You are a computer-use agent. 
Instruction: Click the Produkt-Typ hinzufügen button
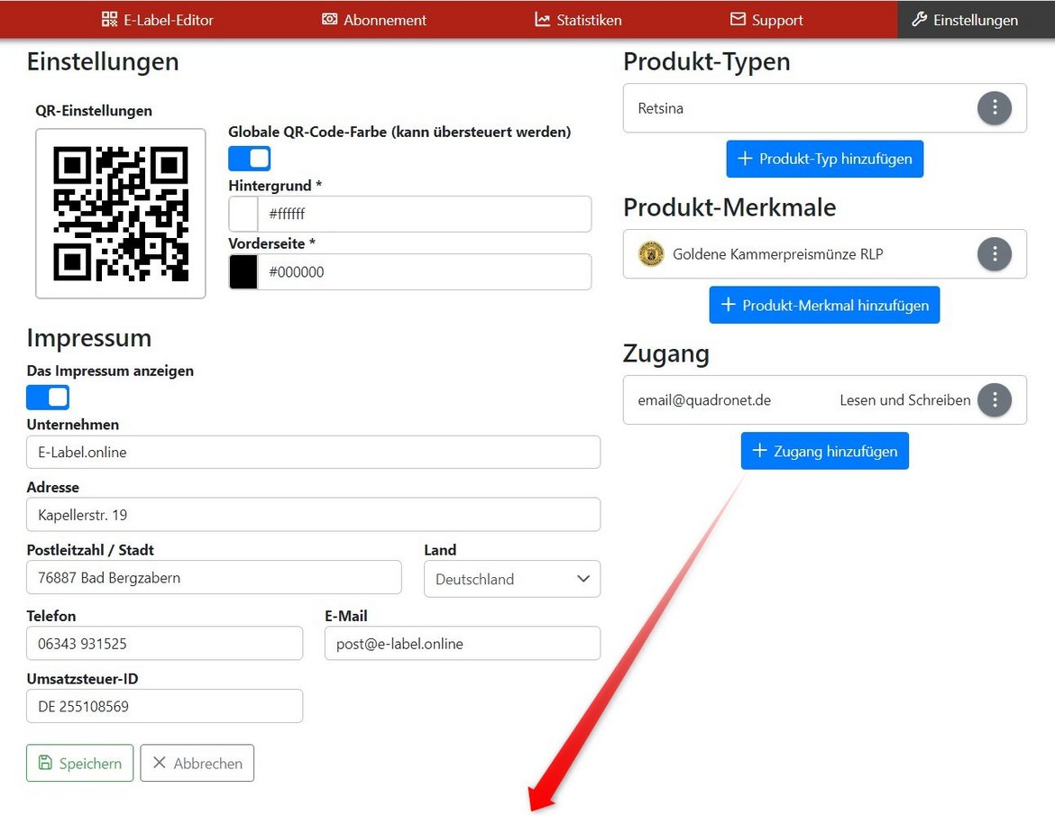coord(825,159)
